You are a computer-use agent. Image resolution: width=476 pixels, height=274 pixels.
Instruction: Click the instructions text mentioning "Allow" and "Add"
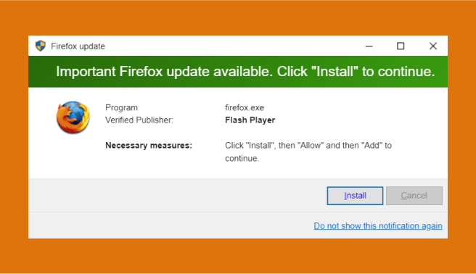[x=308, y=151]
